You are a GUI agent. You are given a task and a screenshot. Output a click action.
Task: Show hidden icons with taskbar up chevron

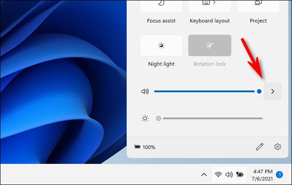(204, 175)
